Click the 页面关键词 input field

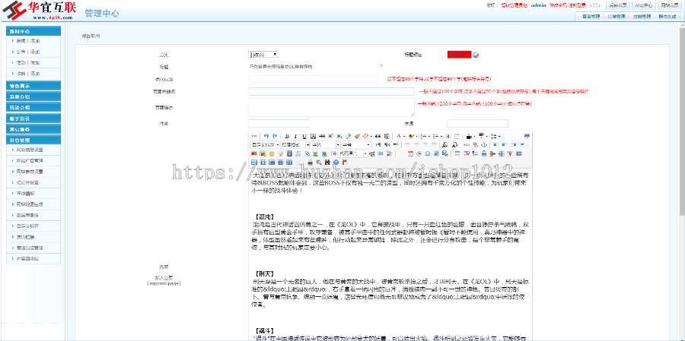331,92
